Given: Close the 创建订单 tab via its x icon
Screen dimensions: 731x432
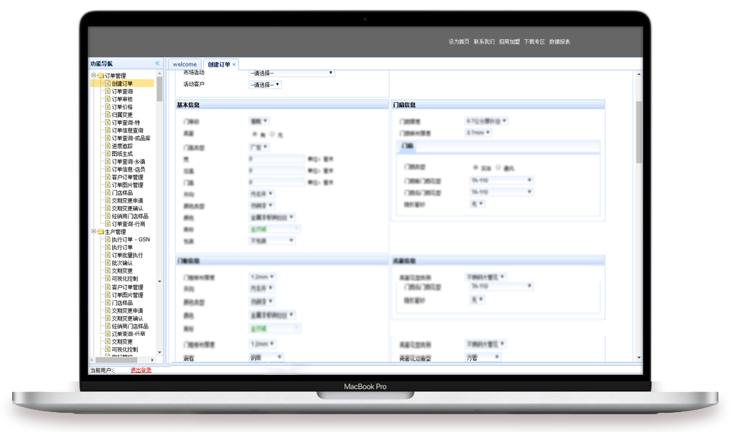Looking at the screenshot, I should tap(234, 65).
